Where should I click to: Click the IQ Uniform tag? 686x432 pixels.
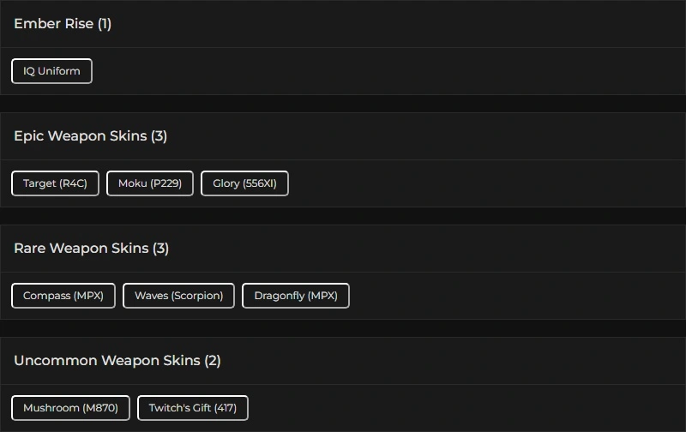[x=51, y=71]
